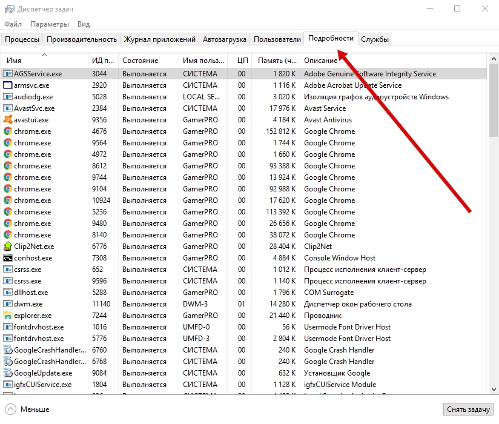Viewport: 499px width, 424px height.
Task: Click Chrome icon for PID 9564 row
Action: tap(8, 142)
